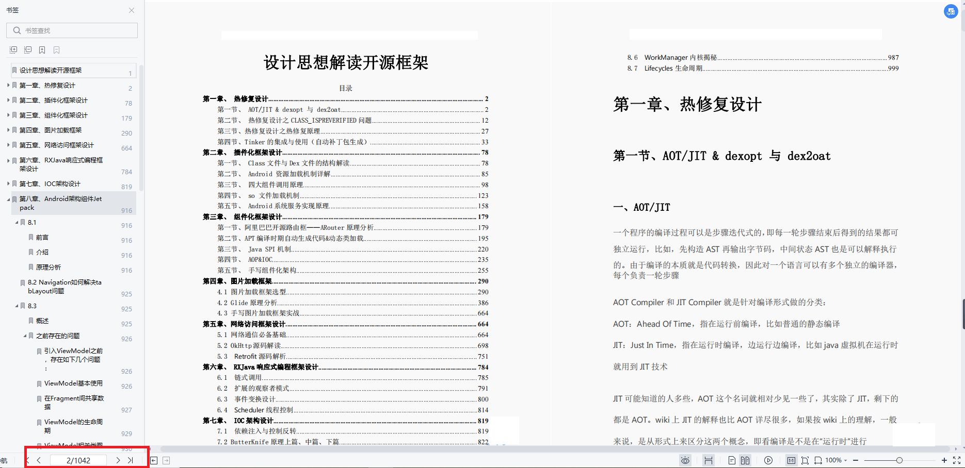
Task: Click TOC entry 第二章、插件化框架设计
Action: 345,153
